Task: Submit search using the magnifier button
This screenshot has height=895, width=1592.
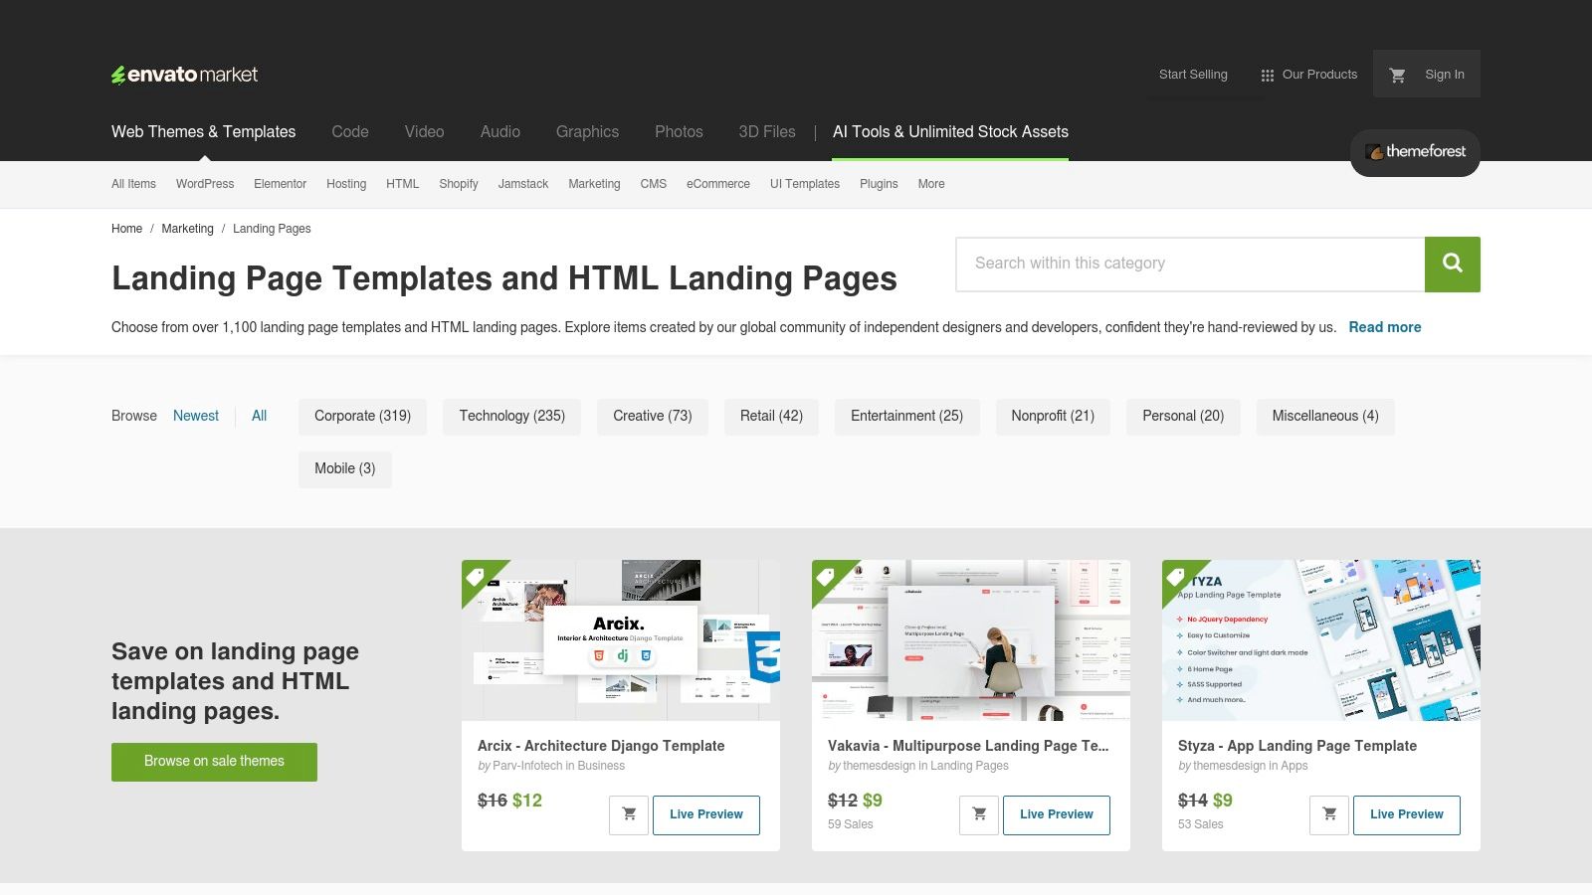Action: [1452, 264]
